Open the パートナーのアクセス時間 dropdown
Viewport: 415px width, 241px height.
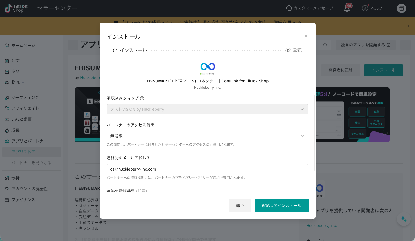[x=207, y=136]
